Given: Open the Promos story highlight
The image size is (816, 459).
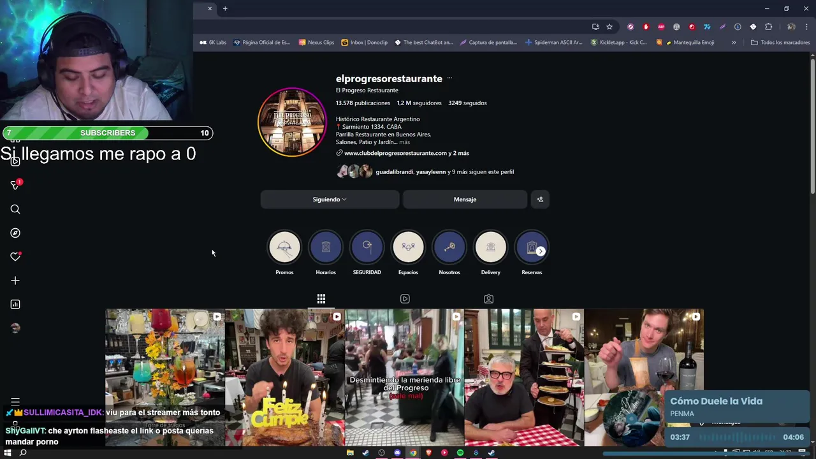Looking at the screenshot, I should 284,253.
